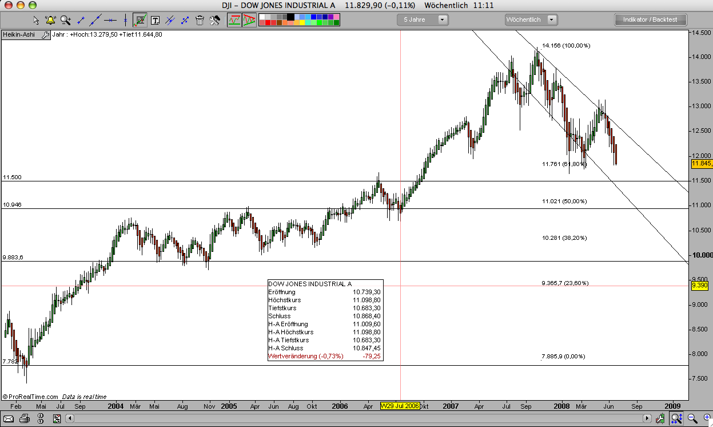Click the H-A Schluss value row

click(x=325, y=348)
